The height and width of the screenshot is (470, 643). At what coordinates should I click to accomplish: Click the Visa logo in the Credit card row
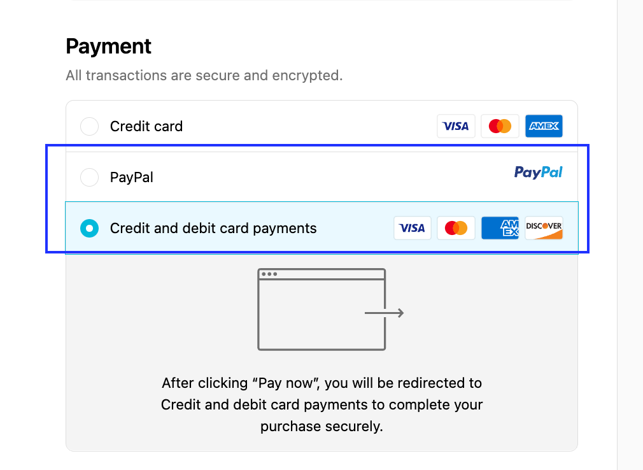point(456,126)
